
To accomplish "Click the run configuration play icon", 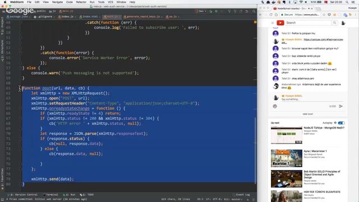I will [x=210, y=11].
